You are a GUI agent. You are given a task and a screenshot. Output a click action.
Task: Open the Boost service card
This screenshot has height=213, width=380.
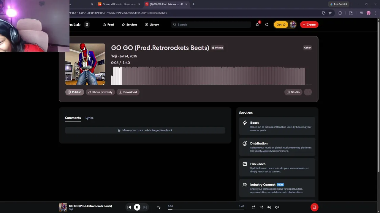(277, 126)
